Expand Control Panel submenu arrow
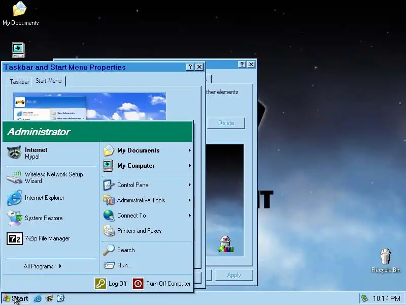 189,185
